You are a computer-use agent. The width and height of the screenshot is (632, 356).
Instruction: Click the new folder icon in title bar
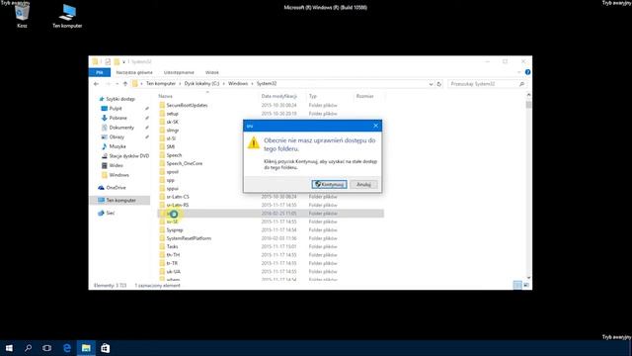(117, 61)
